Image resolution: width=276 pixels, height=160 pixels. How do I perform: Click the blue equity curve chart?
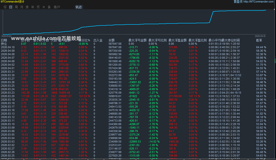134,22
